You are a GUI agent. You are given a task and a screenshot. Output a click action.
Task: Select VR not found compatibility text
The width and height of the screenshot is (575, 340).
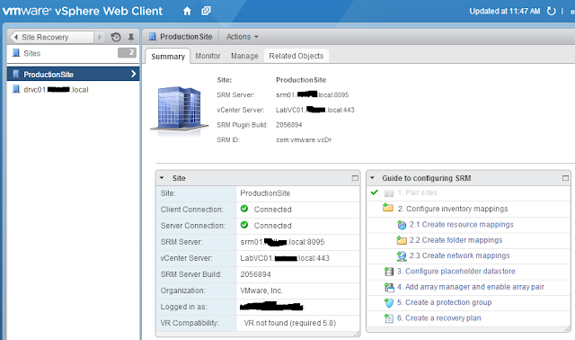pos(289,323)
